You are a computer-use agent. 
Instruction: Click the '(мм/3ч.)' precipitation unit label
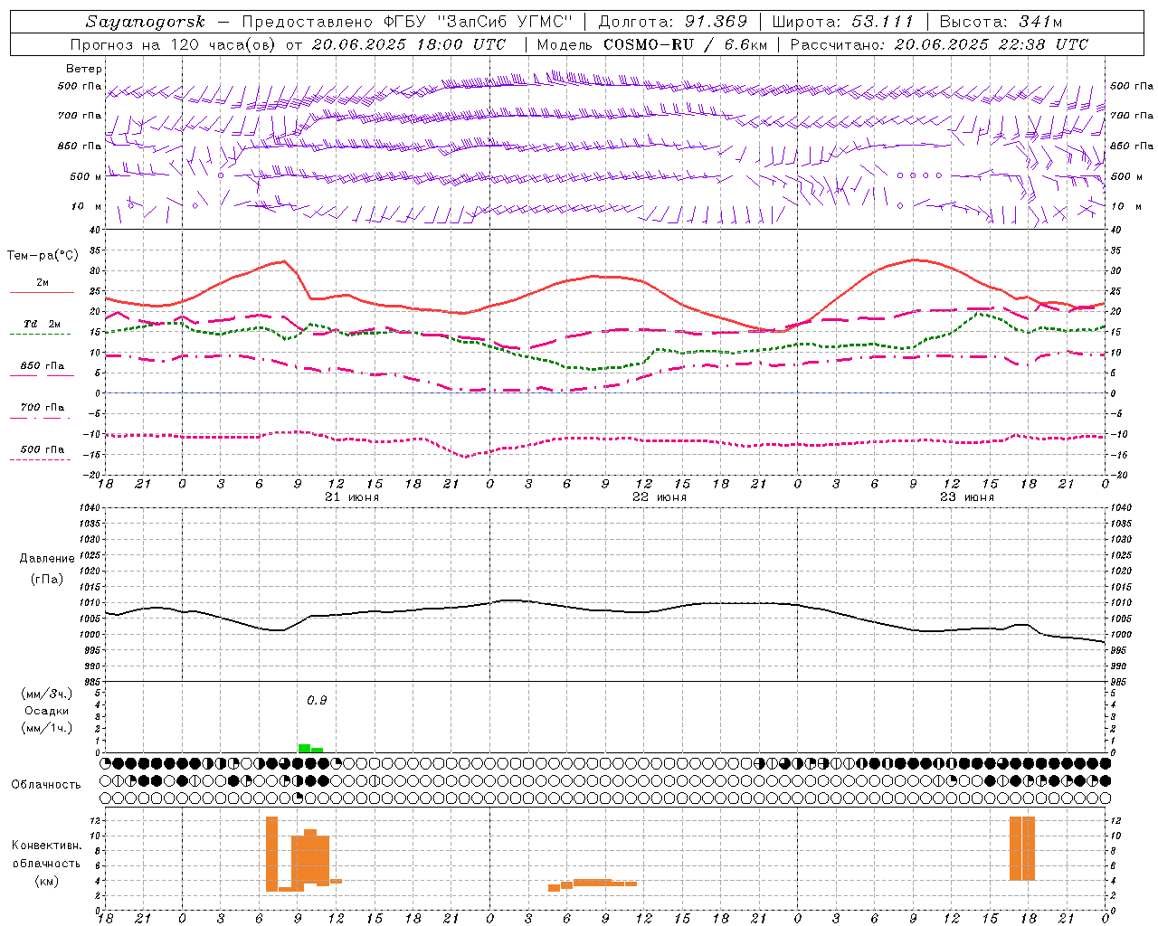click(47, 694)
